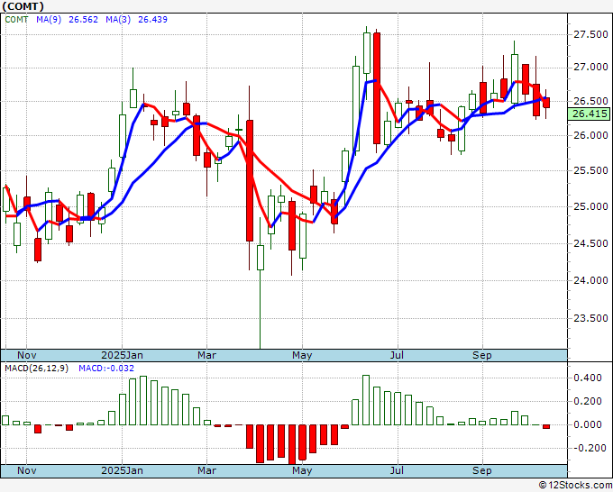
Task: Click 2025Jan on the price chart time axis
Action: (122, 355)
